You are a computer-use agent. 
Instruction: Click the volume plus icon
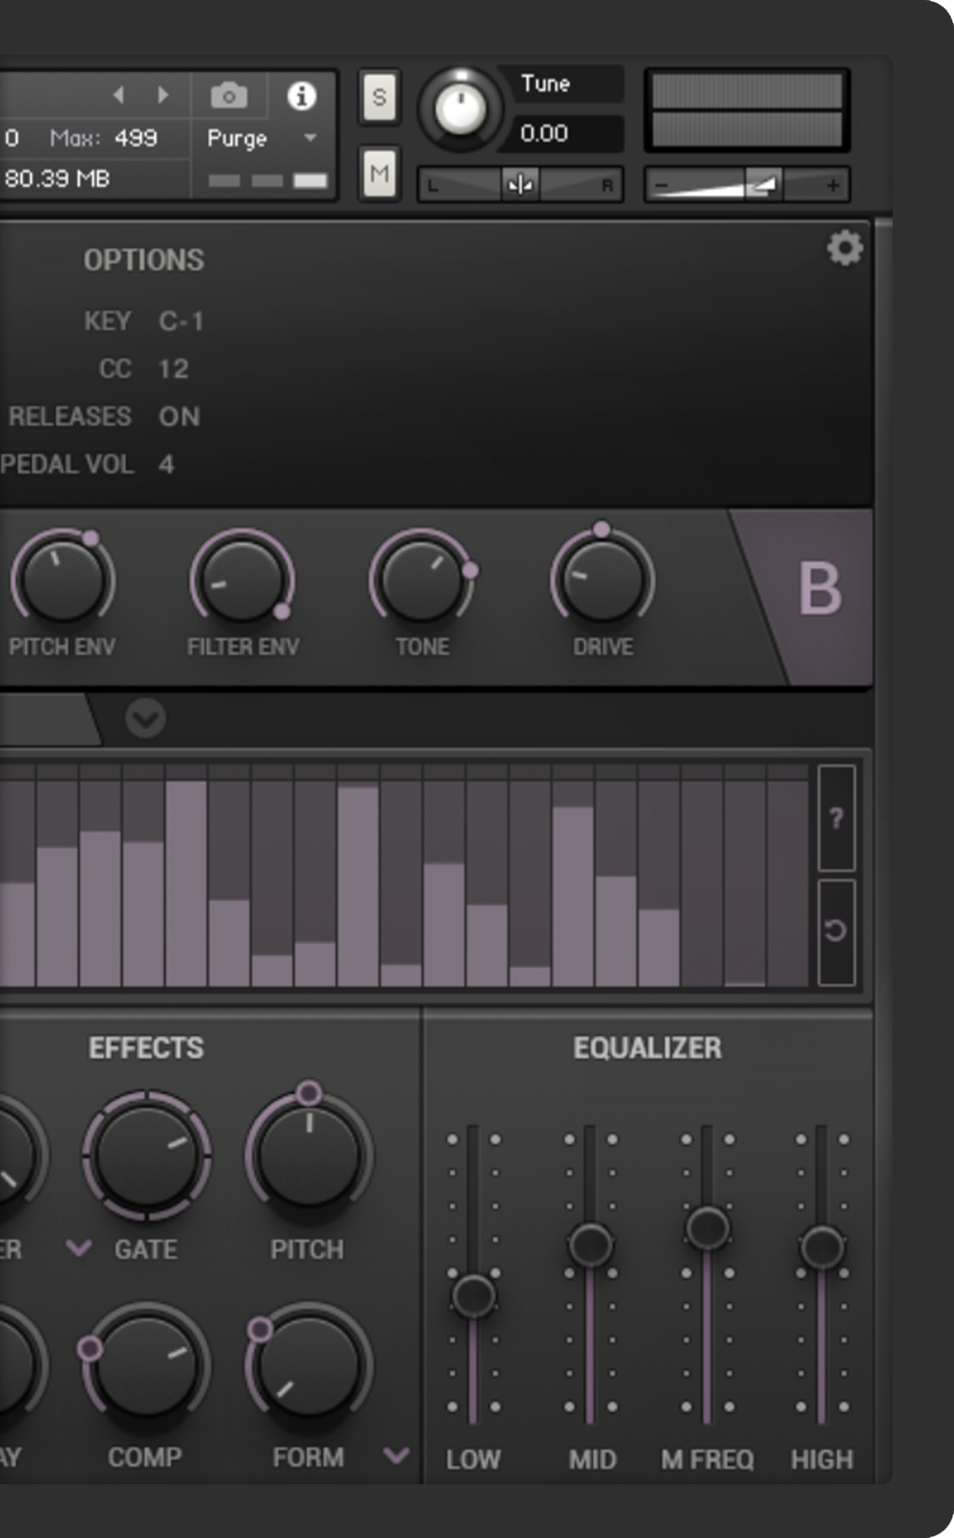pos(833,186)
